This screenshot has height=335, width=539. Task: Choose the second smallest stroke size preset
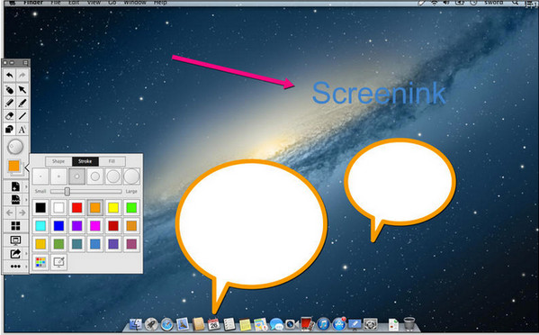(58, 177)
